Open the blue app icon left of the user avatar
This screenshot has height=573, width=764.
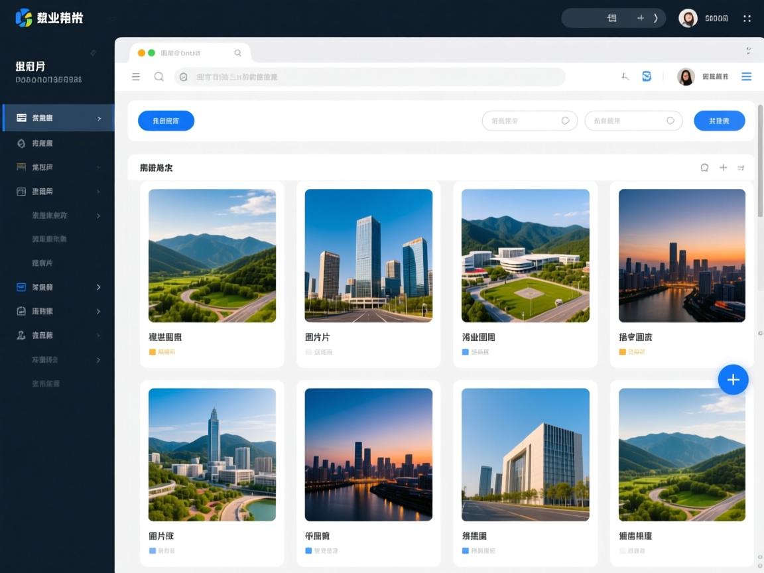[x=646, y=76]
